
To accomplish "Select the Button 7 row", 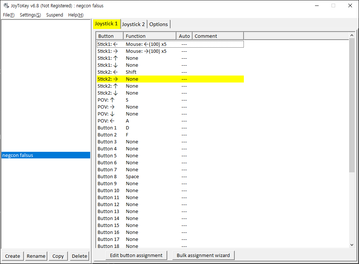I will click(x=170, y=170).
